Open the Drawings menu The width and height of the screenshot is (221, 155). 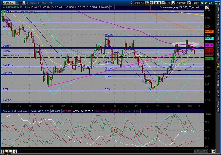pos(179,3)
